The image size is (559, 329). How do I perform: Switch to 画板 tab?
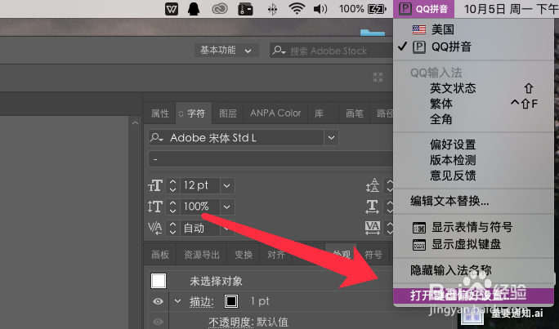click(x=160, y=255)
